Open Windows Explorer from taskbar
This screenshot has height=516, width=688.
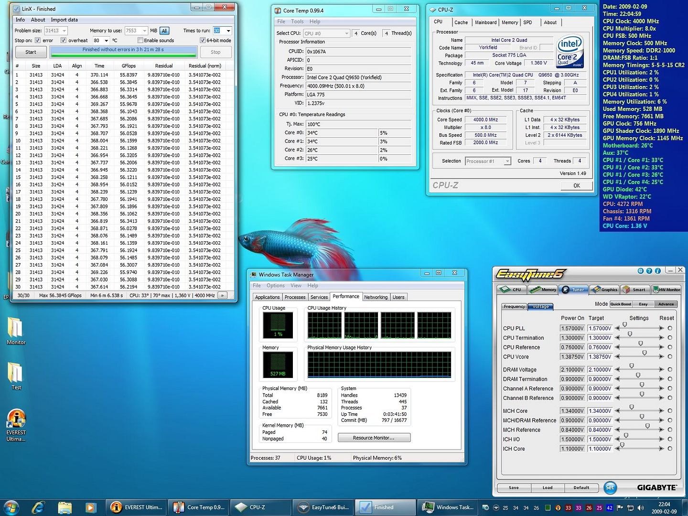click(64, 507)
